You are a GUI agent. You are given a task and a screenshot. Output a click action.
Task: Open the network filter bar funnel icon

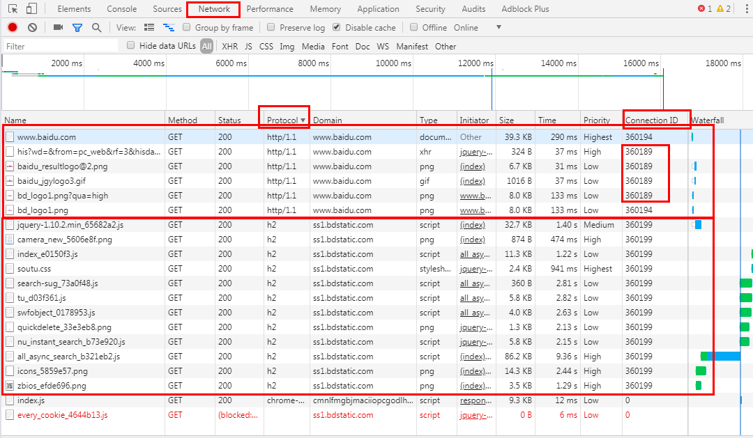click(77, 26)
